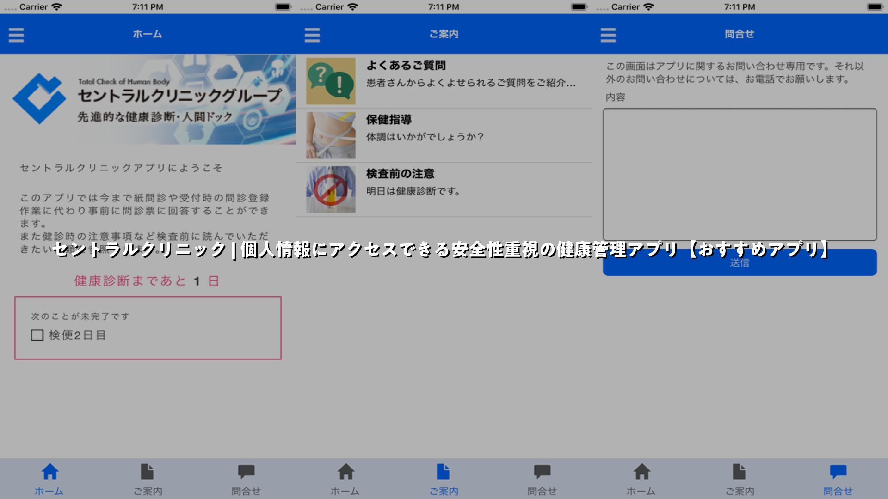Click battery icon on first screen status bar
This screenshot has width=888, height=499.
tap(283, 7)
